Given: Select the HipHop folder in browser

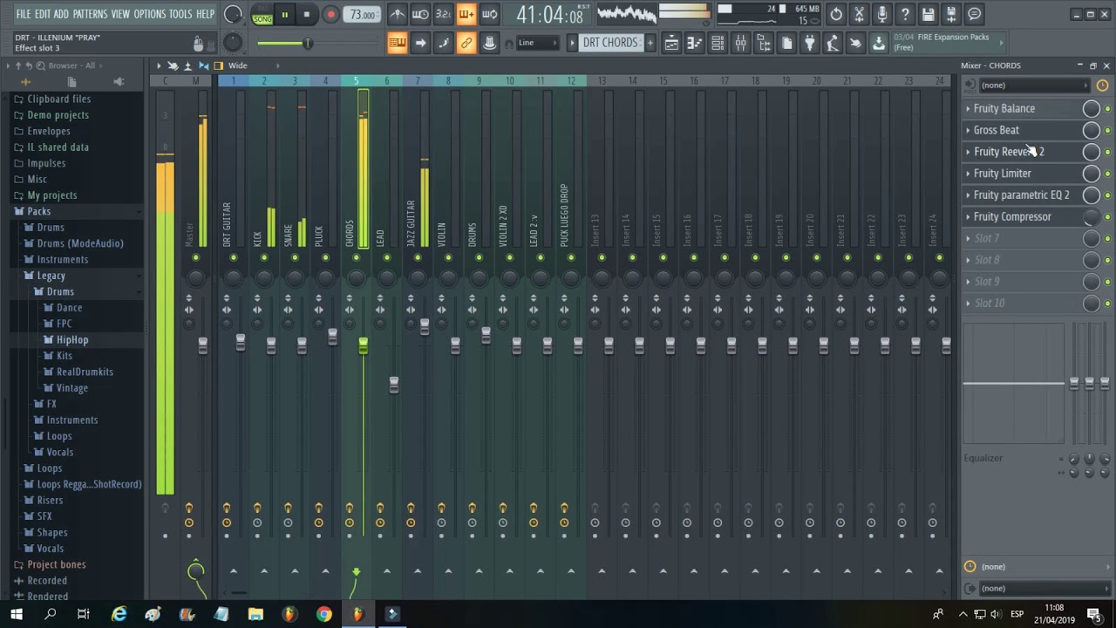Looking at the screenshot, I should (72, 340).
